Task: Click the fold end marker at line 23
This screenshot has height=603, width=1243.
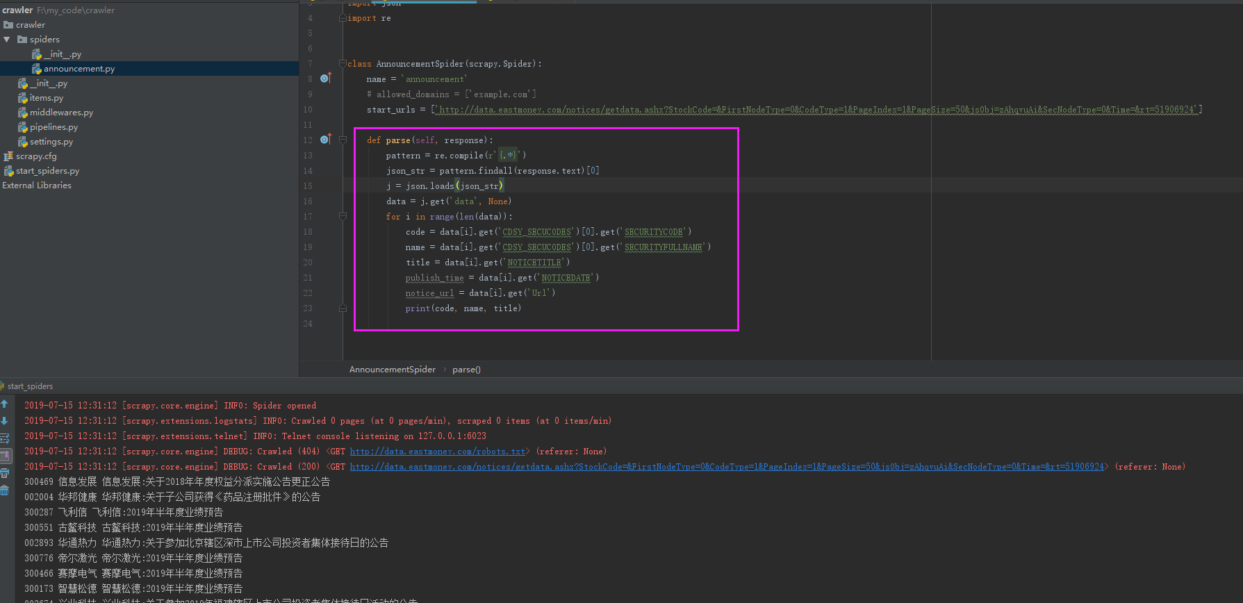Action: [343, 308]
